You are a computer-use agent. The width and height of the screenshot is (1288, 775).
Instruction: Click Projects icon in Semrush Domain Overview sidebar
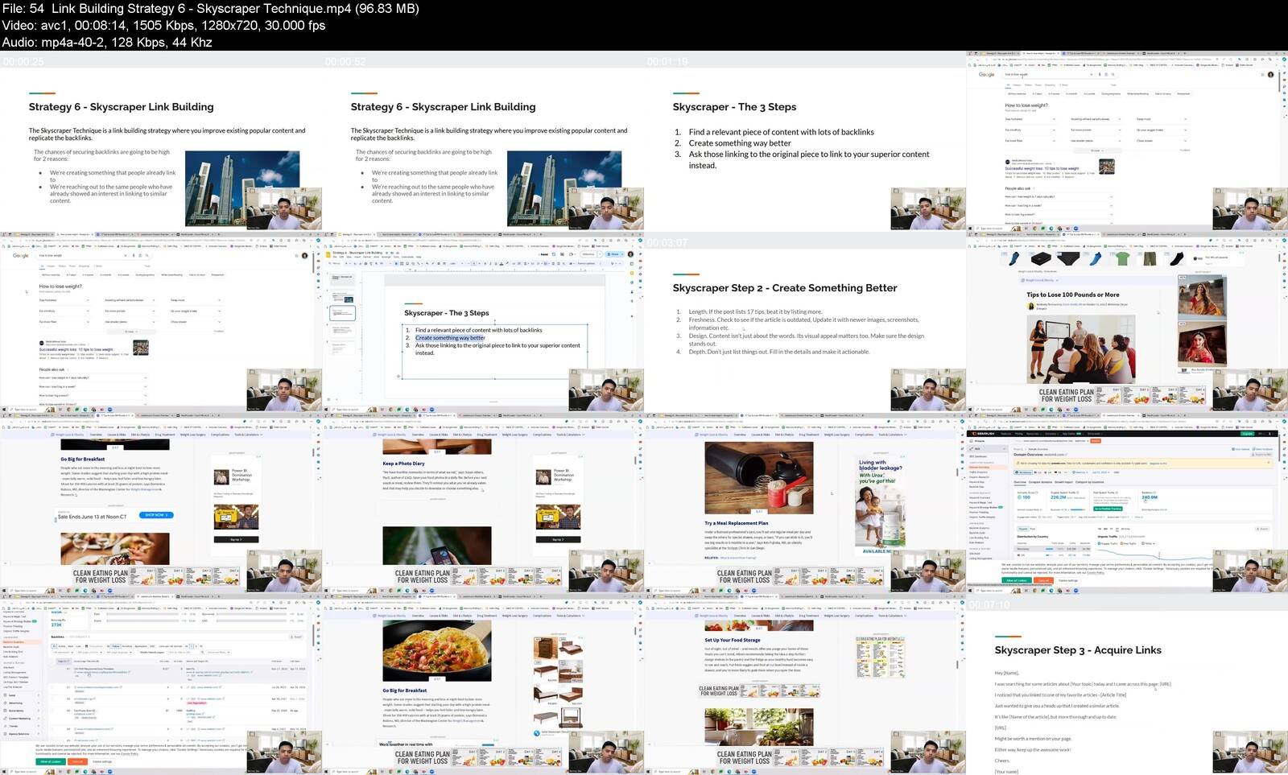pos(972,441)
